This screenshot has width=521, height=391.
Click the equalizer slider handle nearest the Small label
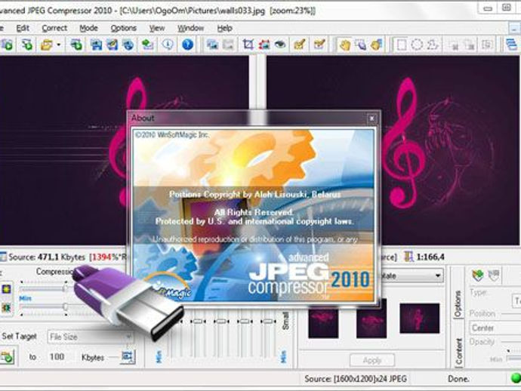coord(268,322)
